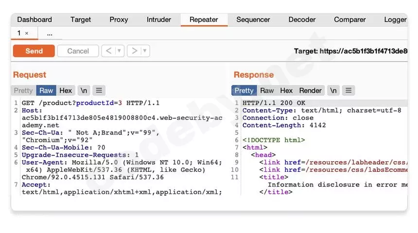The image size is (418, 233).
Task: Click the Cancel button
Action: [78, 51]
